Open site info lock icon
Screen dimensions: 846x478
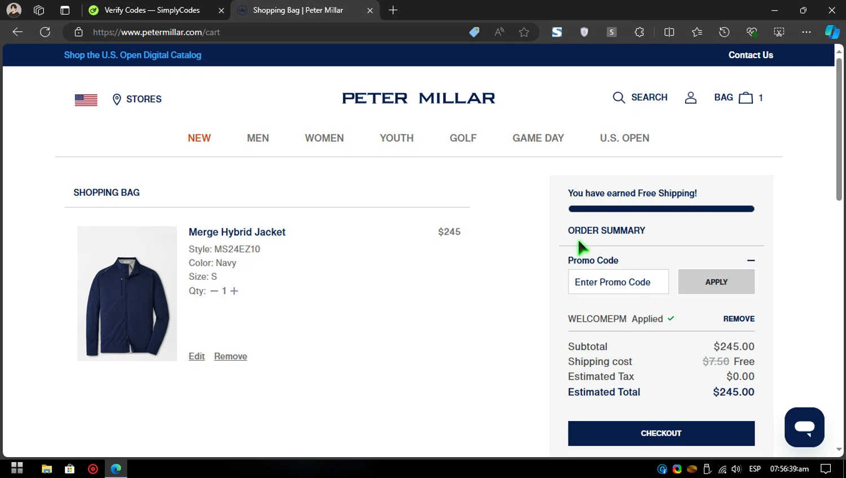(x=79, y=32)
